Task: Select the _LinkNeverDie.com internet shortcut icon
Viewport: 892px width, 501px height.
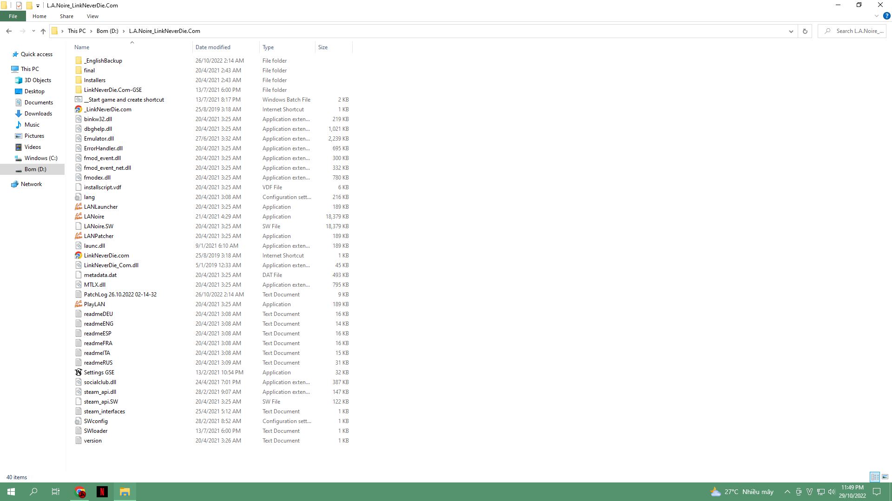Action: (x=79, y=109)
